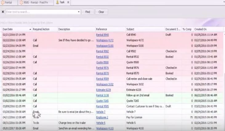Select 'Contact Customer to see if they' subject

click(145, 106)
